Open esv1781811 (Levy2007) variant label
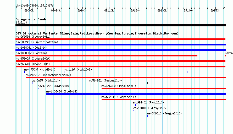Screen dimensions: 233x134 [x=150, y=108]
